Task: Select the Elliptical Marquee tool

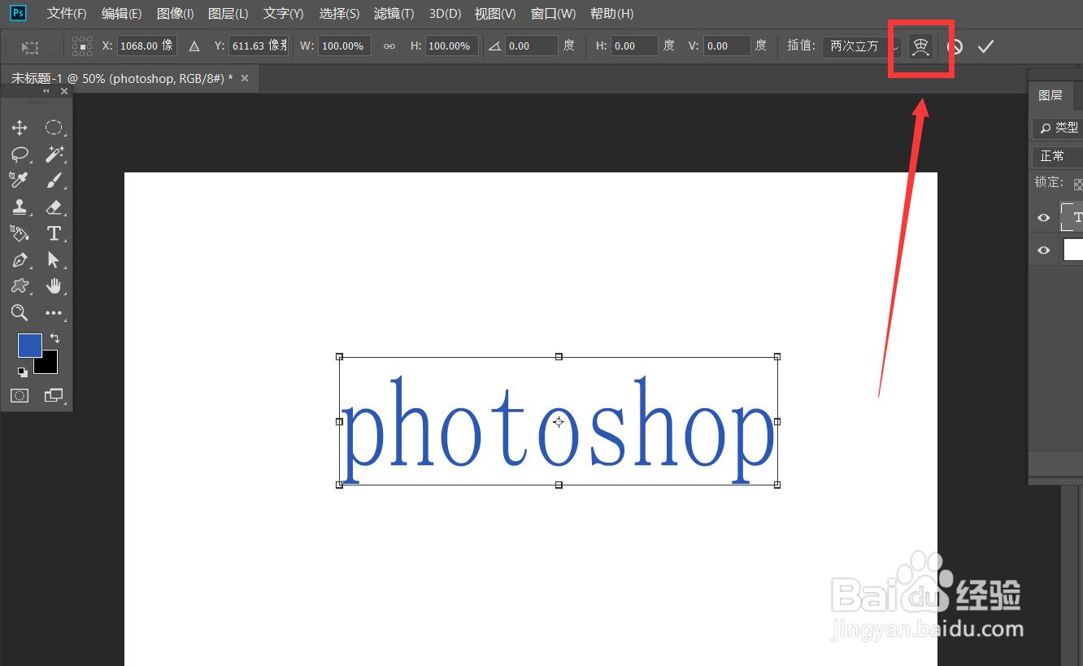Action: 54,128
